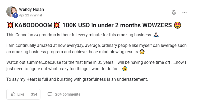The image size is (198, 103).
Task: Click the star-eyes emoji in title
Action: point(177,25)
